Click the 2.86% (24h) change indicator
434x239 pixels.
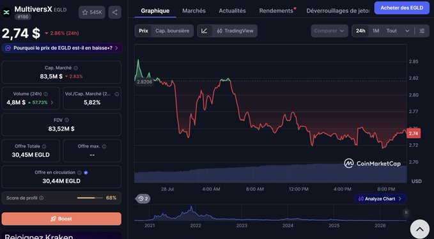coord(62,33)
